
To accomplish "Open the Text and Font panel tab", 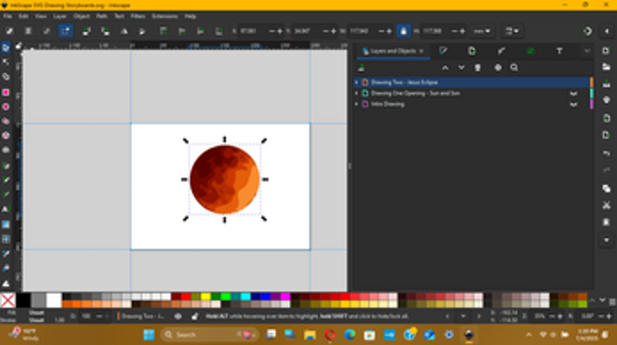I will [559, 51].
